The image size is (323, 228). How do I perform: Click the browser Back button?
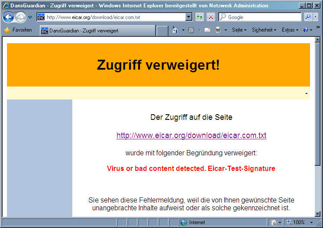tap(8, 17)
